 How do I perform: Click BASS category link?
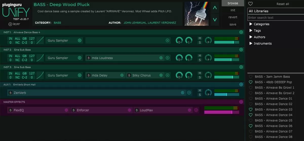[x=57, y=23]
